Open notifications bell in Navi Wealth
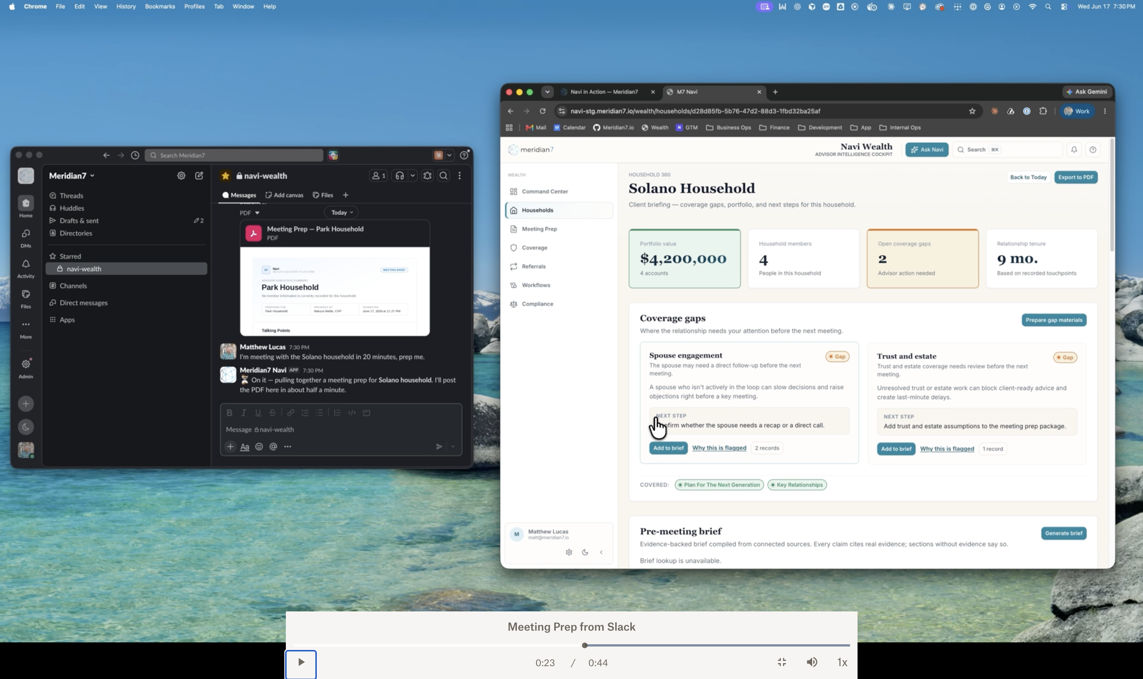 point(1074,150)
